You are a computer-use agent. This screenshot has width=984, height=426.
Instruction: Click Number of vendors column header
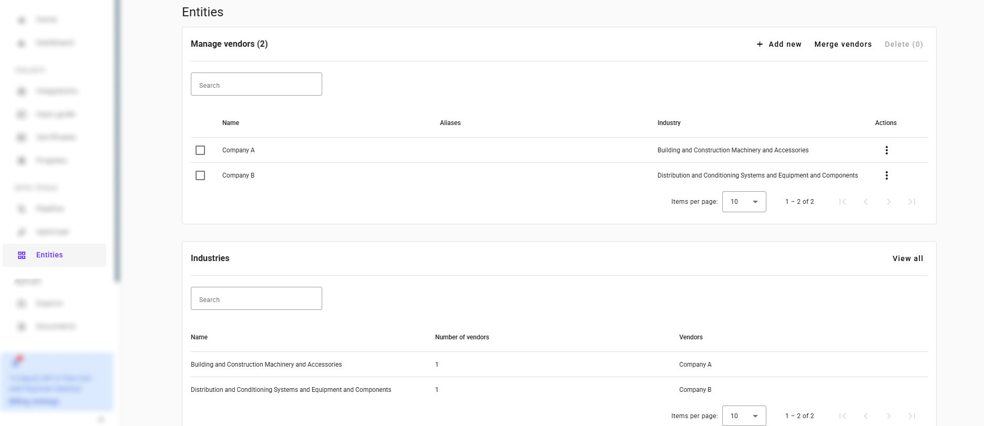(x=462, y=337)
